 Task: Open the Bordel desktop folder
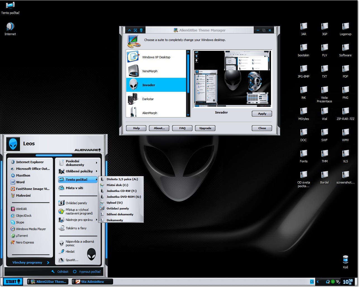pos(325,177)
